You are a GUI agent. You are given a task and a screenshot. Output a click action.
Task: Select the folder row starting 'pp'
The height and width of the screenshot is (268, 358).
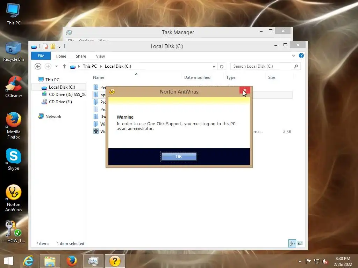(192, 95)
